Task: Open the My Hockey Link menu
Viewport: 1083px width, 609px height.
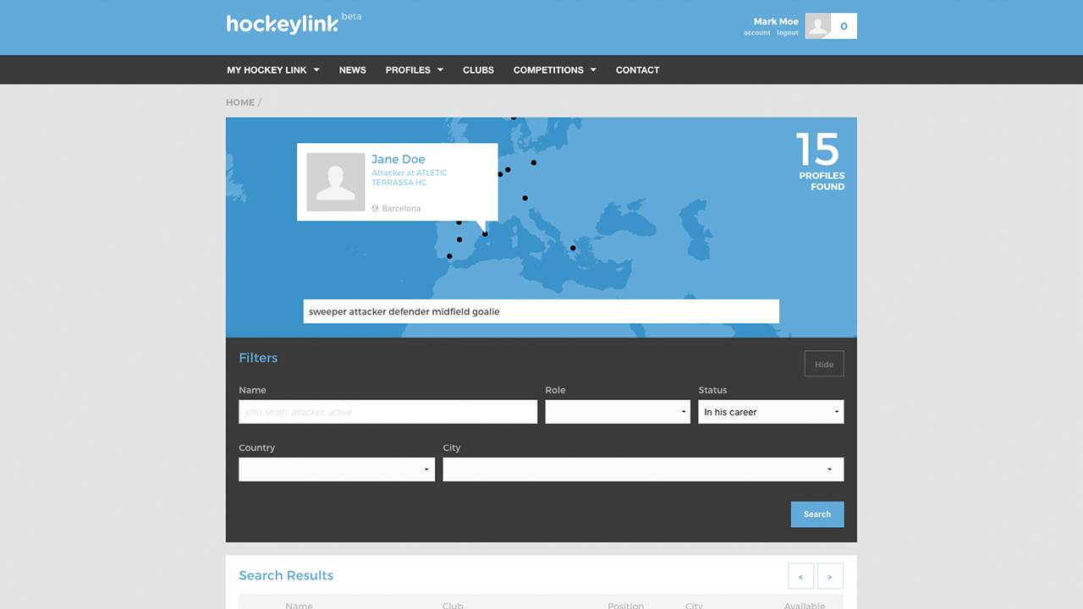Action: click(x=273, y=70)
